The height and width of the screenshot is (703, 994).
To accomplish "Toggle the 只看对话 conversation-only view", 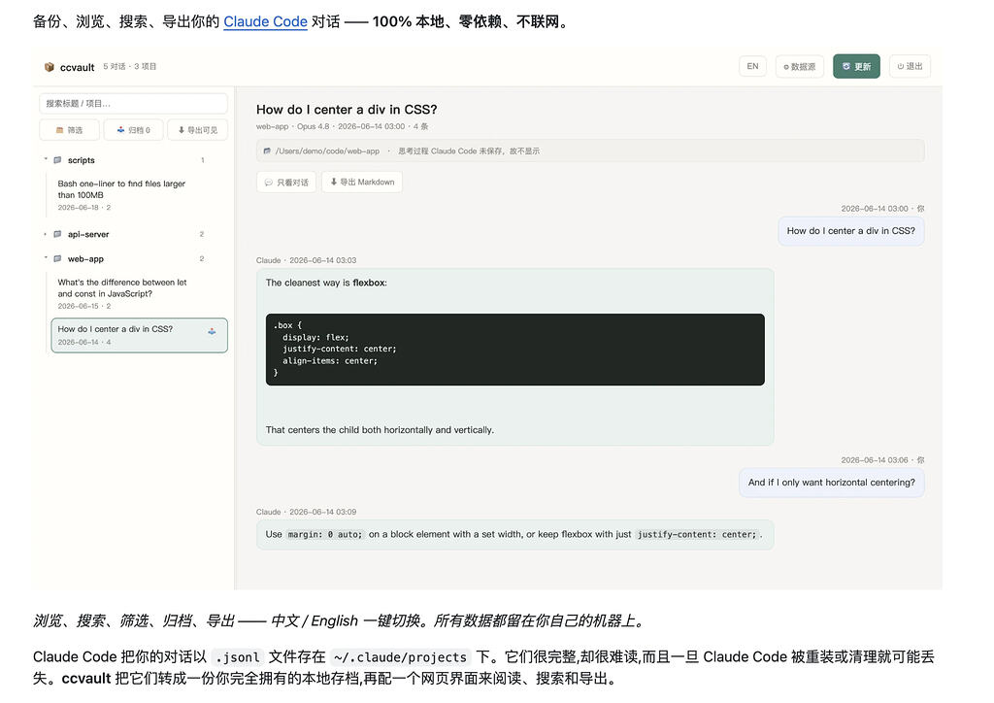I will point(286,182).
